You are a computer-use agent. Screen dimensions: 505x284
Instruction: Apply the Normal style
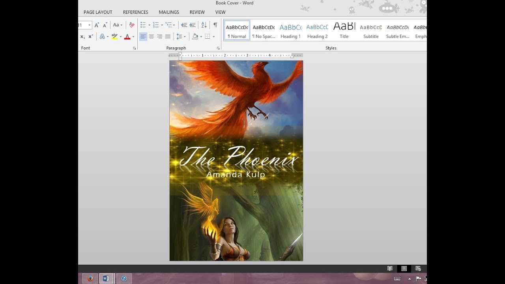tap(237, 30)
